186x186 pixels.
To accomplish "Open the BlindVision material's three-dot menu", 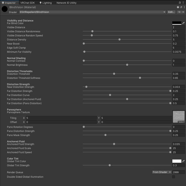I will tap(184, 7).
